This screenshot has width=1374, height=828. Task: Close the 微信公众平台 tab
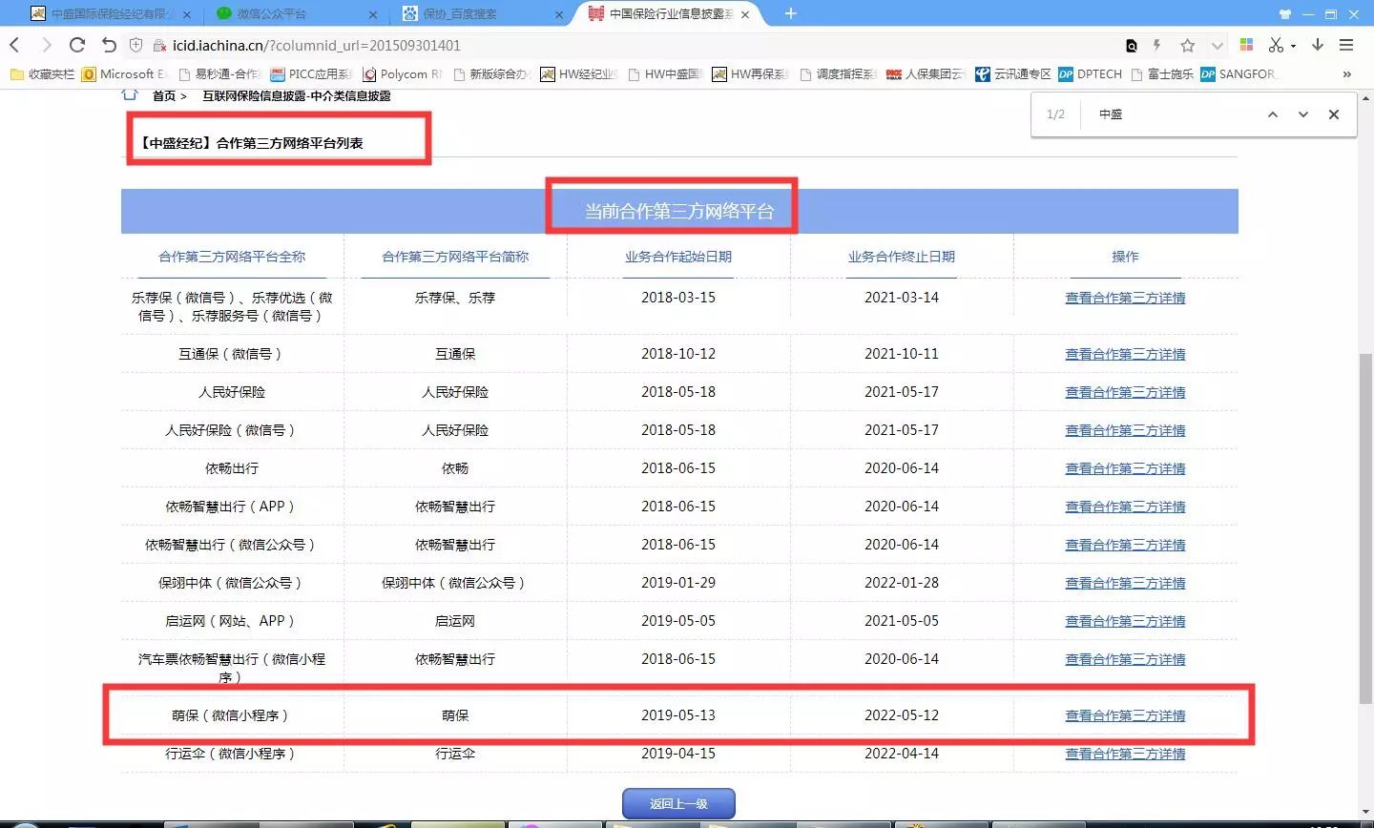pos(373,14)
